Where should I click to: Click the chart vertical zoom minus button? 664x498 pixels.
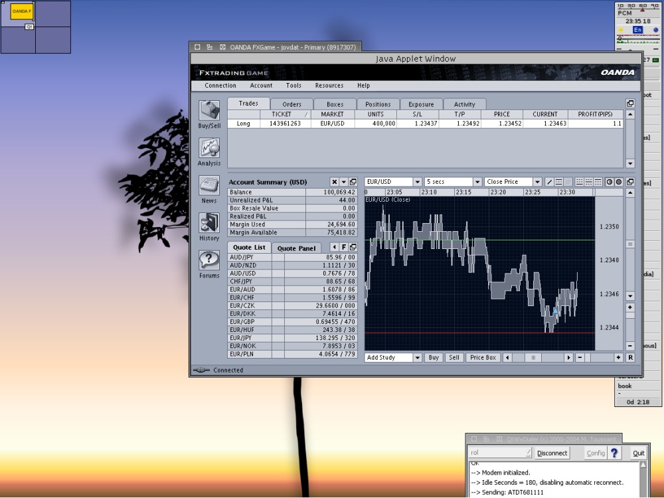coord(630,346)
